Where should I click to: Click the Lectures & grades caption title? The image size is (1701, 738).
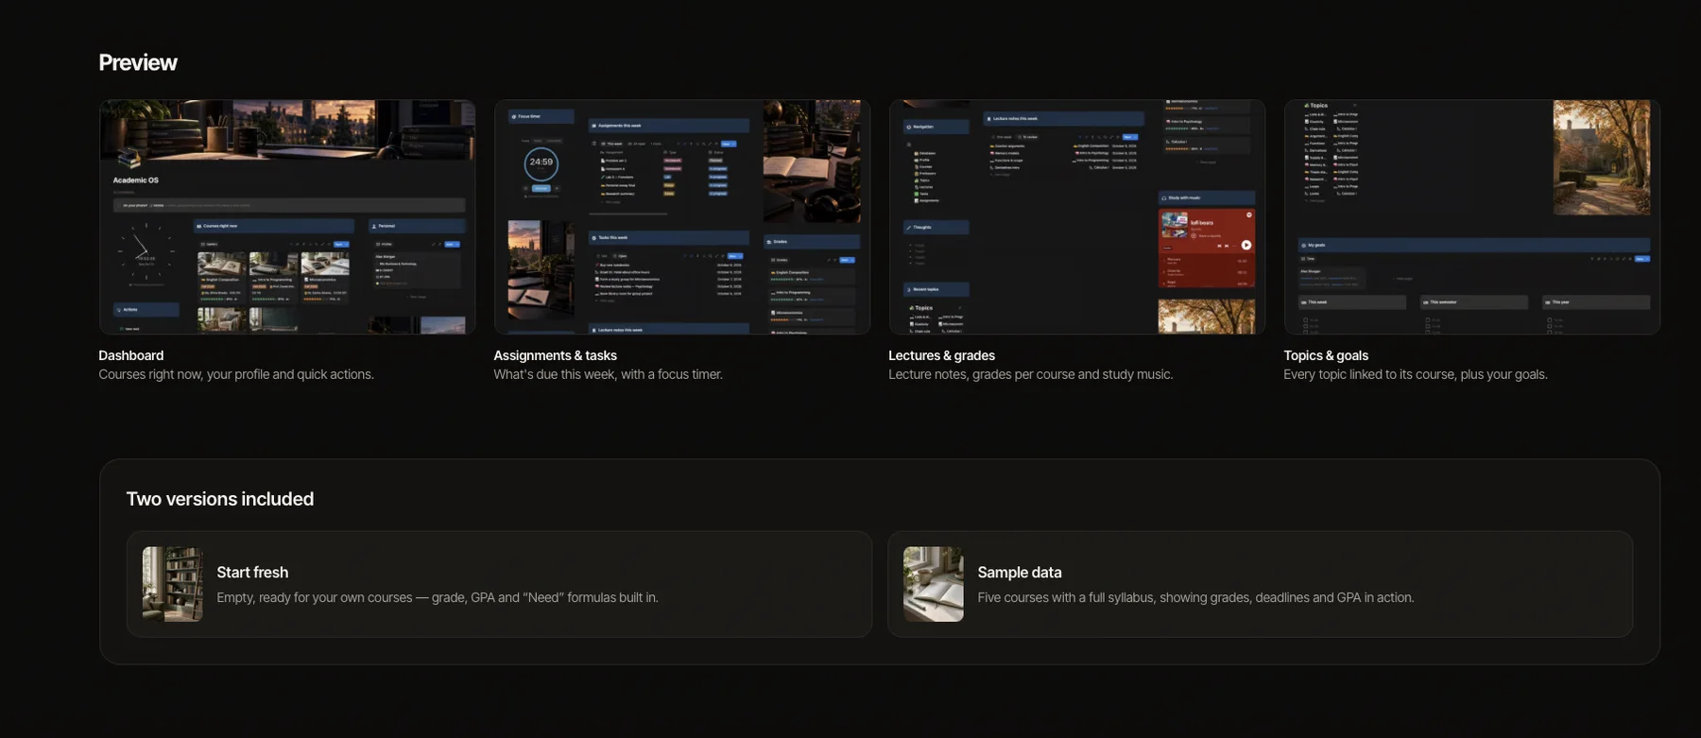point(941,355)
